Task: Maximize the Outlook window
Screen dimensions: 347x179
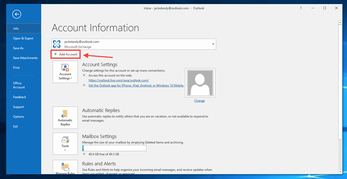Action: pyautogui.click(x=325, y=8)
